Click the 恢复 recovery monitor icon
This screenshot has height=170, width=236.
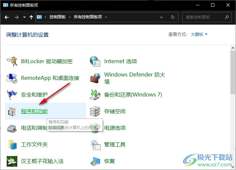[95, 161]
